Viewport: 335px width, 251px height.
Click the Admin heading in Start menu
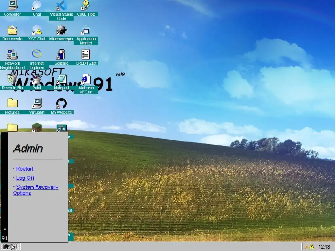pos(28,149)
